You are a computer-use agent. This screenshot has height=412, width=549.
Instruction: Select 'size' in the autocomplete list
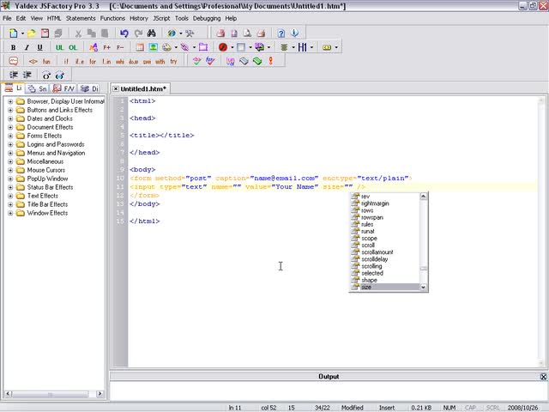(367, 287)
